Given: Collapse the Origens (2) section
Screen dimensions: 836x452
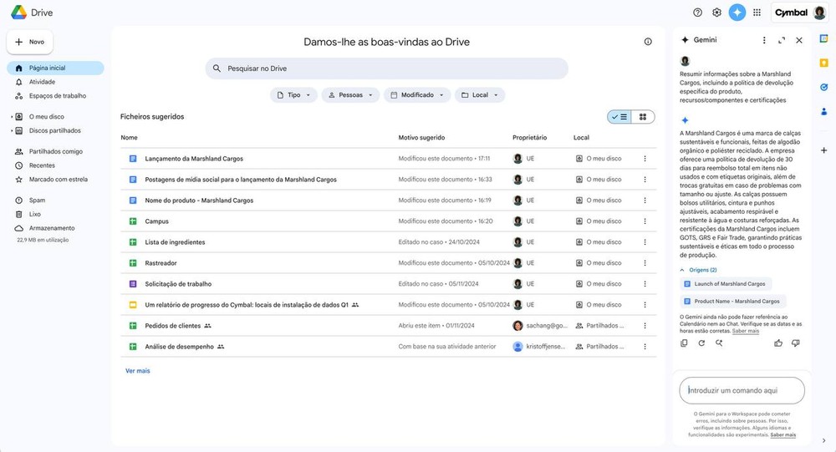Looking at the screenshot, I should pyautogui.click(x=698, y=270).
